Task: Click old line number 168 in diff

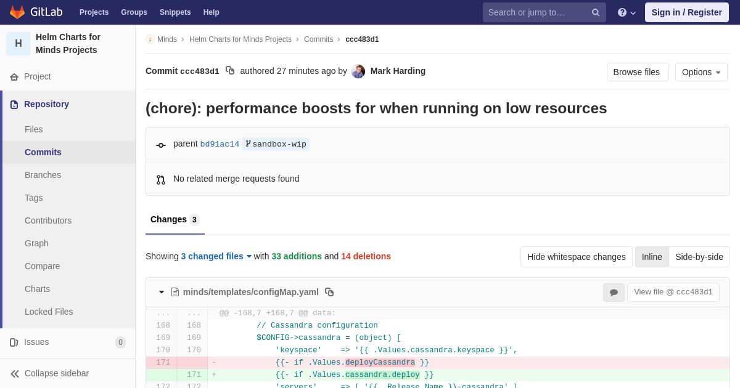Action: [163, 326]
